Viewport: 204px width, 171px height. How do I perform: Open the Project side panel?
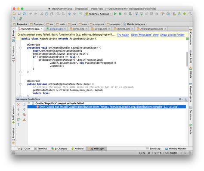[13, 35]
